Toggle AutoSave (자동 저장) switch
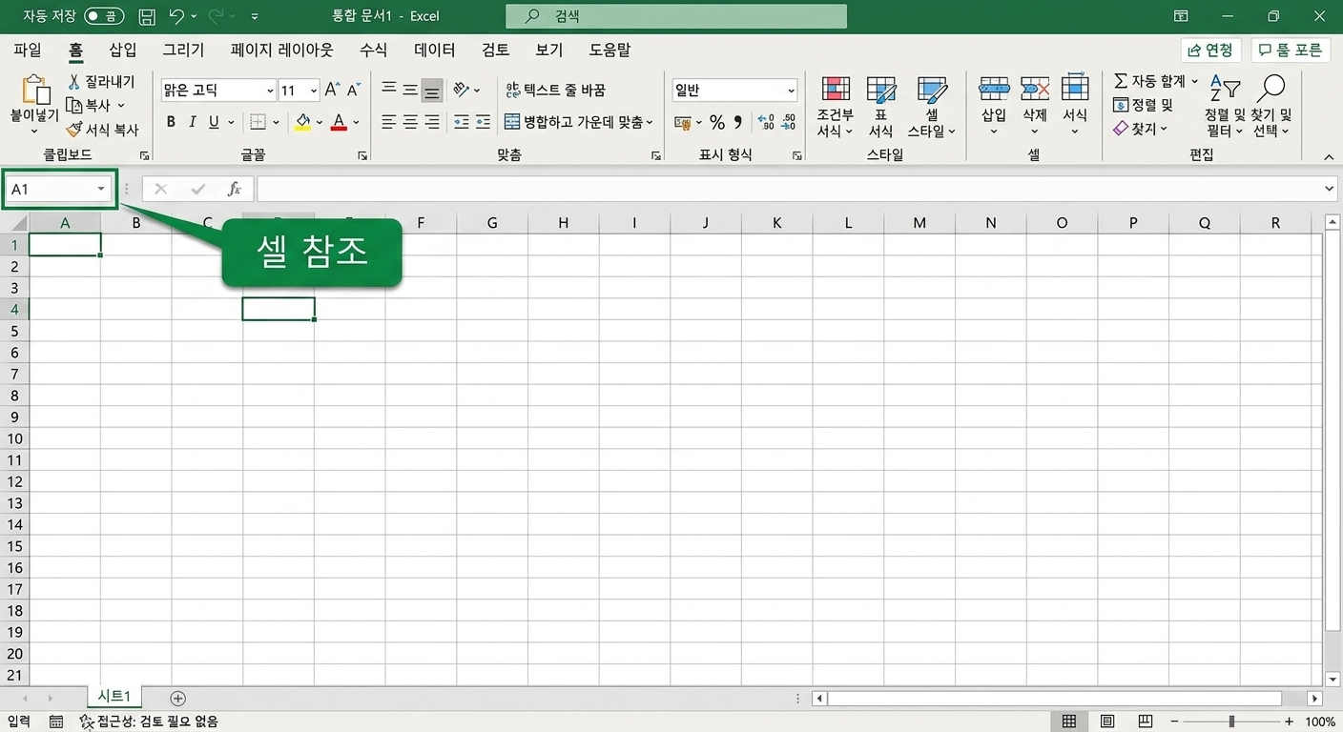Viewport: 1343px width, 732px height. tap(104, 16)
